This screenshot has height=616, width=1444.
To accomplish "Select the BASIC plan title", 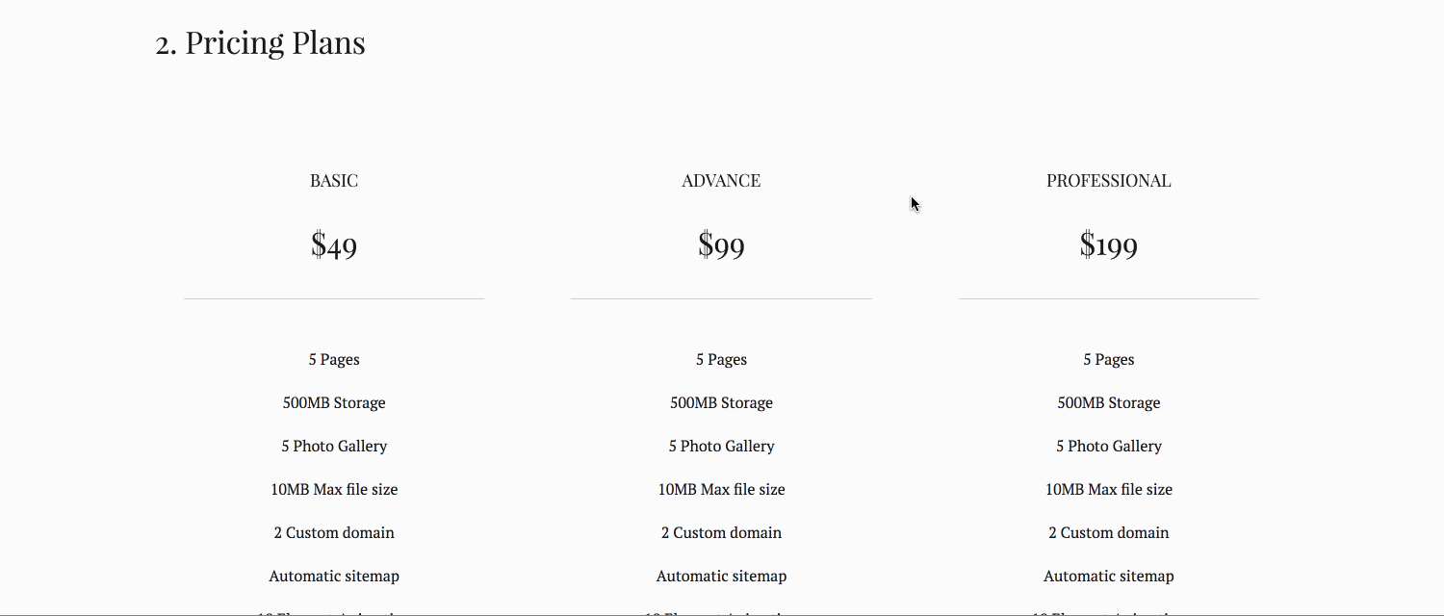I will (334, 181).
